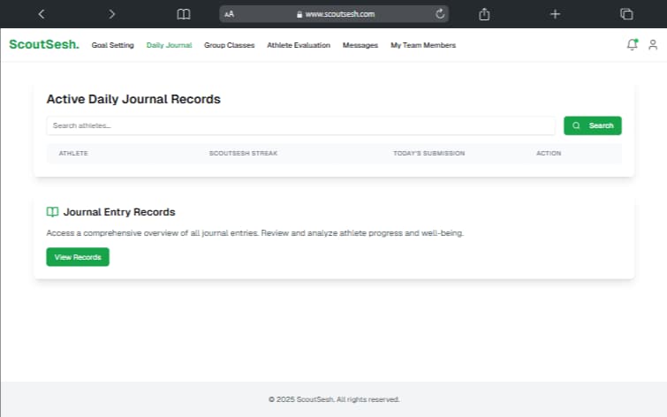The image size is (667, 417).
Task: Show all tabs overview icon
Action: pyautogui.click(x=626, y=14)
